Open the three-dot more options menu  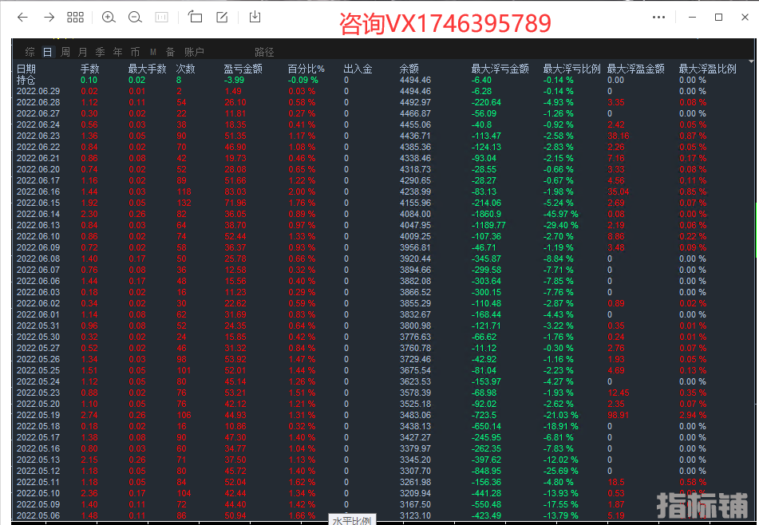(x=658, y=17)
